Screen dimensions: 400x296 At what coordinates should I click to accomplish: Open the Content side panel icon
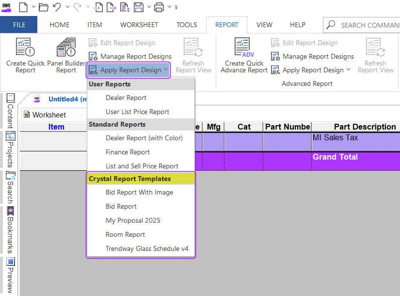point(11,98)
